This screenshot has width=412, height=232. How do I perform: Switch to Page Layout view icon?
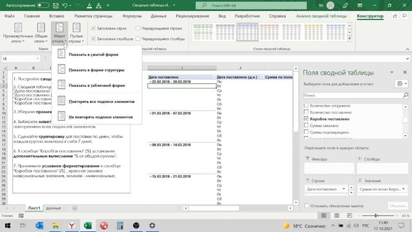coord(337,216)
